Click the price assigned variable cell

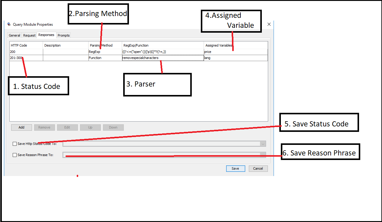(236, 52)
